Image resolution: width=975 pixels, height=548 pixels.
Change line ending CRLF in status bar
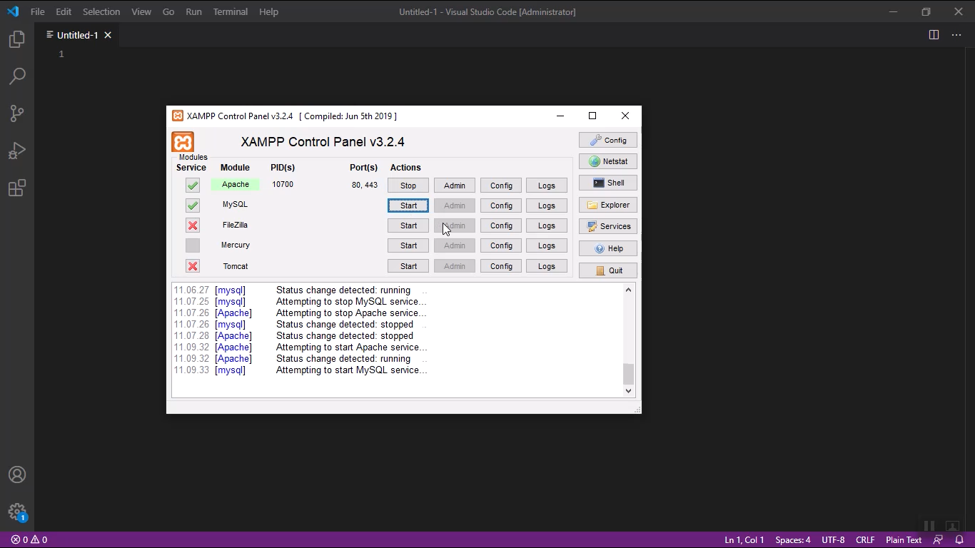[865, 540]
